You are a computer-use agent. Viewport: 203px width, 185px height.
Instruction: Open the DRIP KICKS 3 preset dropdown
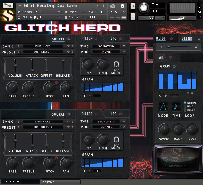[x=68, y=127]
